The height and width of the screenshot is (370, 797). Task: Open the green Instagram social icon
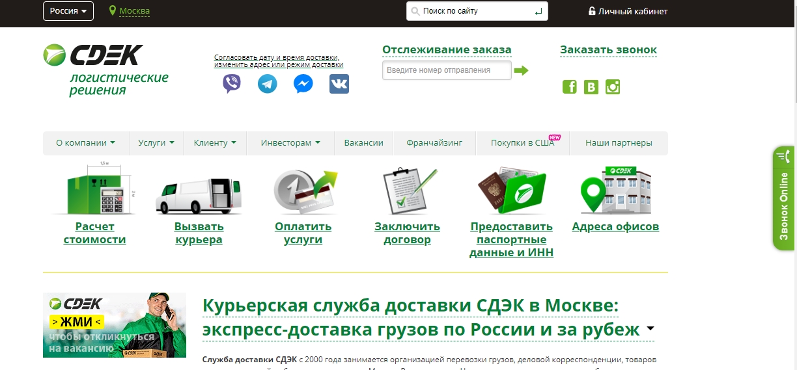[612, 87]
